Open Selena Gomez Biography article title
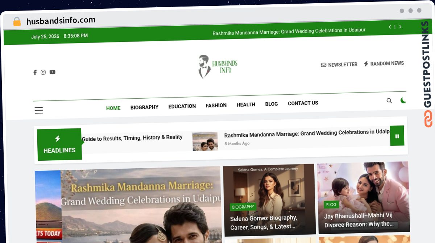This screenshot has height=243, width=435. point(264,222)
